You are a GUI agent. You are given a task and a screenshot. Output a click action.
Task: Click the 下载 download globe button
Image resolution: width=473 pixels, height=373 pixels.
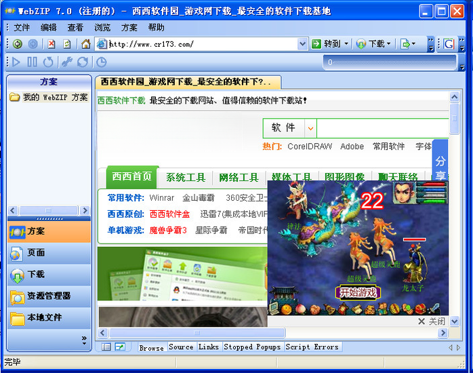pyautogui.click(x=370, y=44)
